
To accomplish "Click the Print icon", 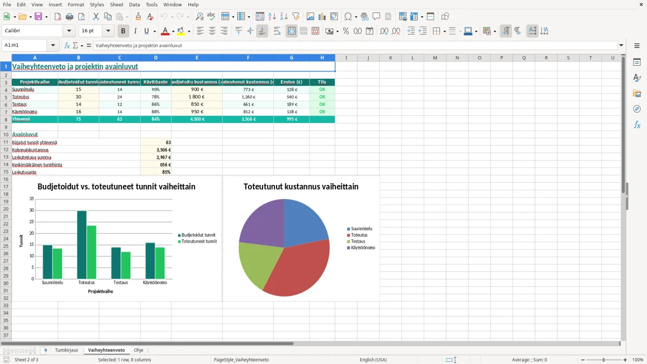I will [69, 17].
